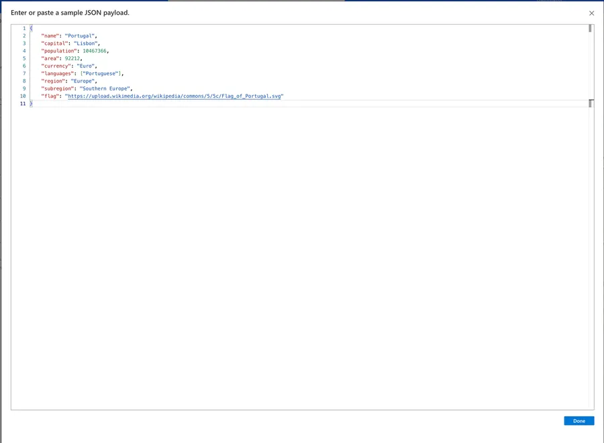Click the opening brace on line 1
The width and height of the screenshot is (604, 443).
pyautogui.click(x=31, y=28)
